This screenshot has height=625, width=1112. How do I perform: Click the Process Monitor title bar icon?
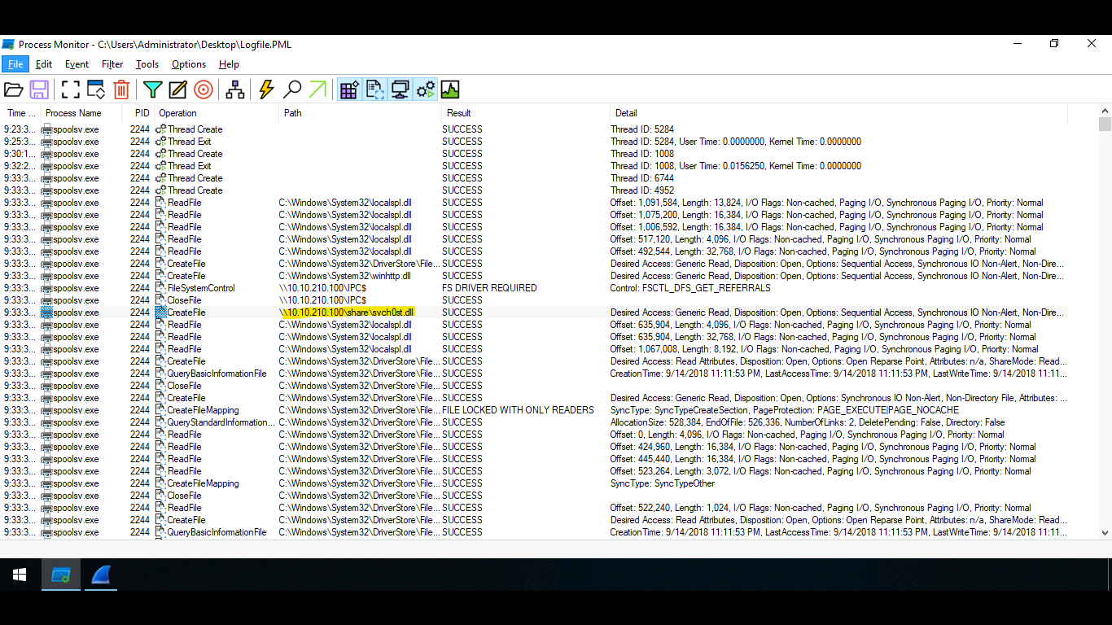(9, 44)
